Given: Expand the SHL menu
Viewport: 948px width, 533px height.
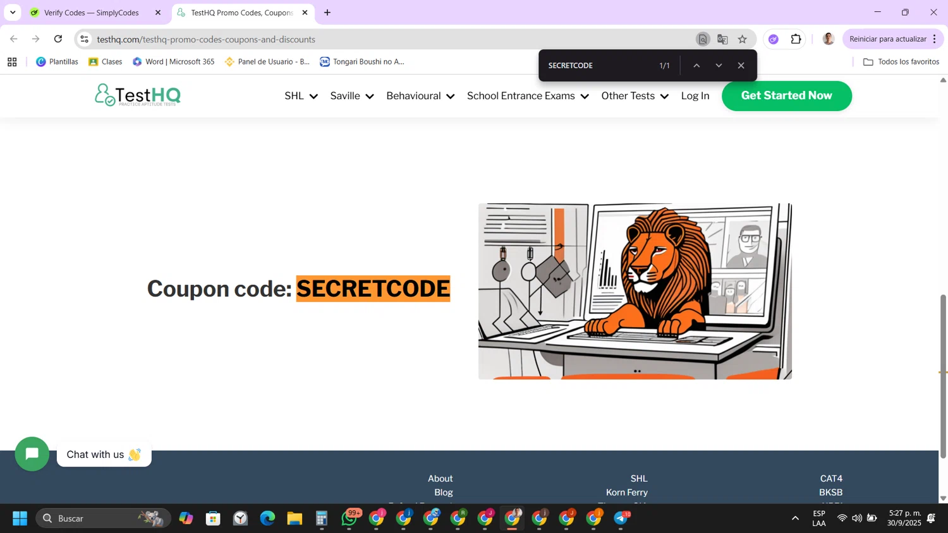Looking at the screenshot, I should [301, 96].
